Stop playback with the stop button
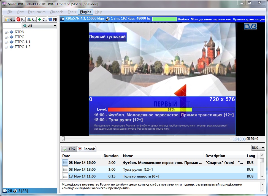Screen dimensions: 268x196 tap(244, 139)
